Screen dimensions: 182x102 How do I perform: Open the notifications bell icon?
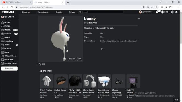157,12
